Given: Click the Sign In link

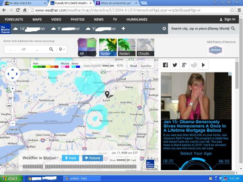Looking at the screenshot, I should 227,19.
